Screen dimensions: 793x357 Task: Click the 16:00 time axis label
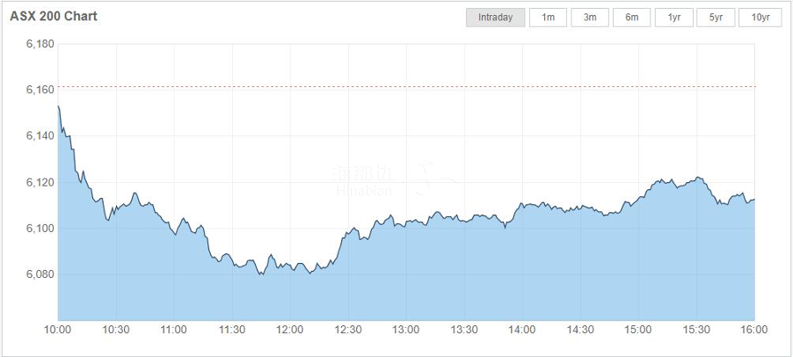[754, 330]
